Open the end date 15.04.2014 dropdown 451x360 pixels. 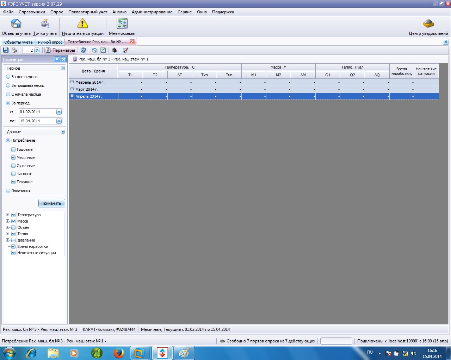pos(59,121)
